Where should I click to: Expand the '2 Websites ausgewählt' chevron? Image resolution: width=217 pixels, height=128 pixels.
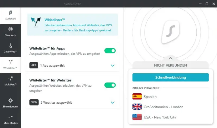coord(113,103)
